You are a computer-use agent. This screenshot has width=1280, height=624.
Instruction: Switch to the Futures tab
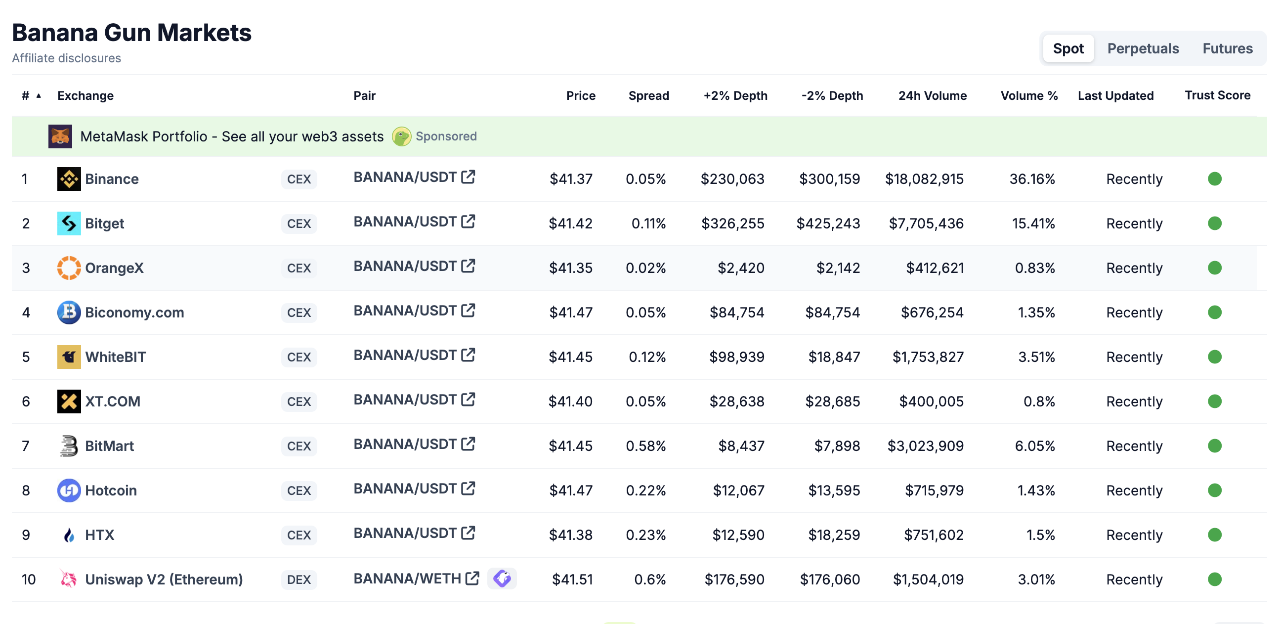(1227, 49)
